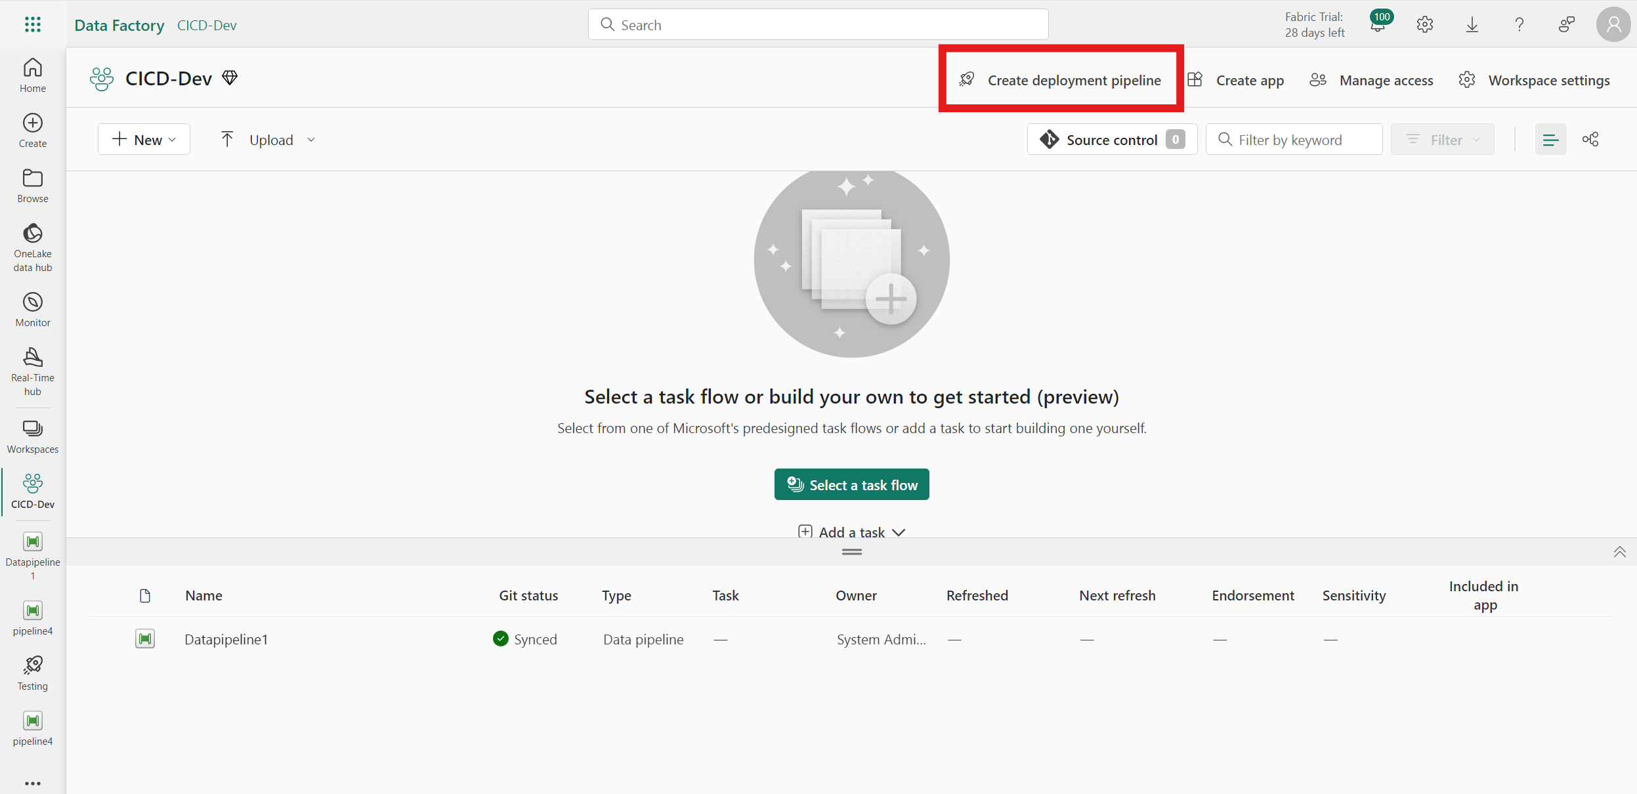This screenshot has height=794, width=1637.
Task: Open the New dropdown
Action: click(144, 139)
